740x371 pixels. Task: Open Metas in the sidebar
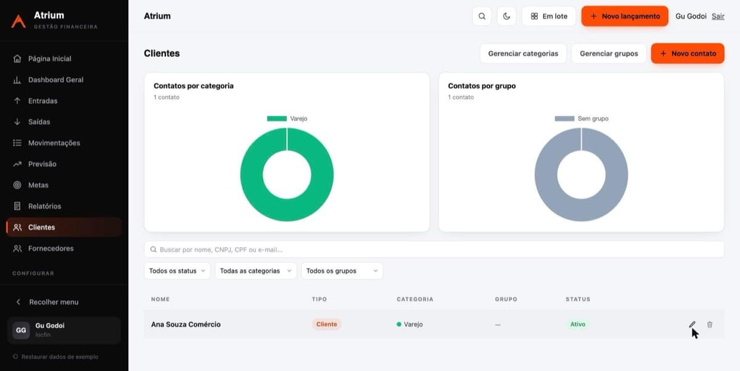(x=64, y=185)
